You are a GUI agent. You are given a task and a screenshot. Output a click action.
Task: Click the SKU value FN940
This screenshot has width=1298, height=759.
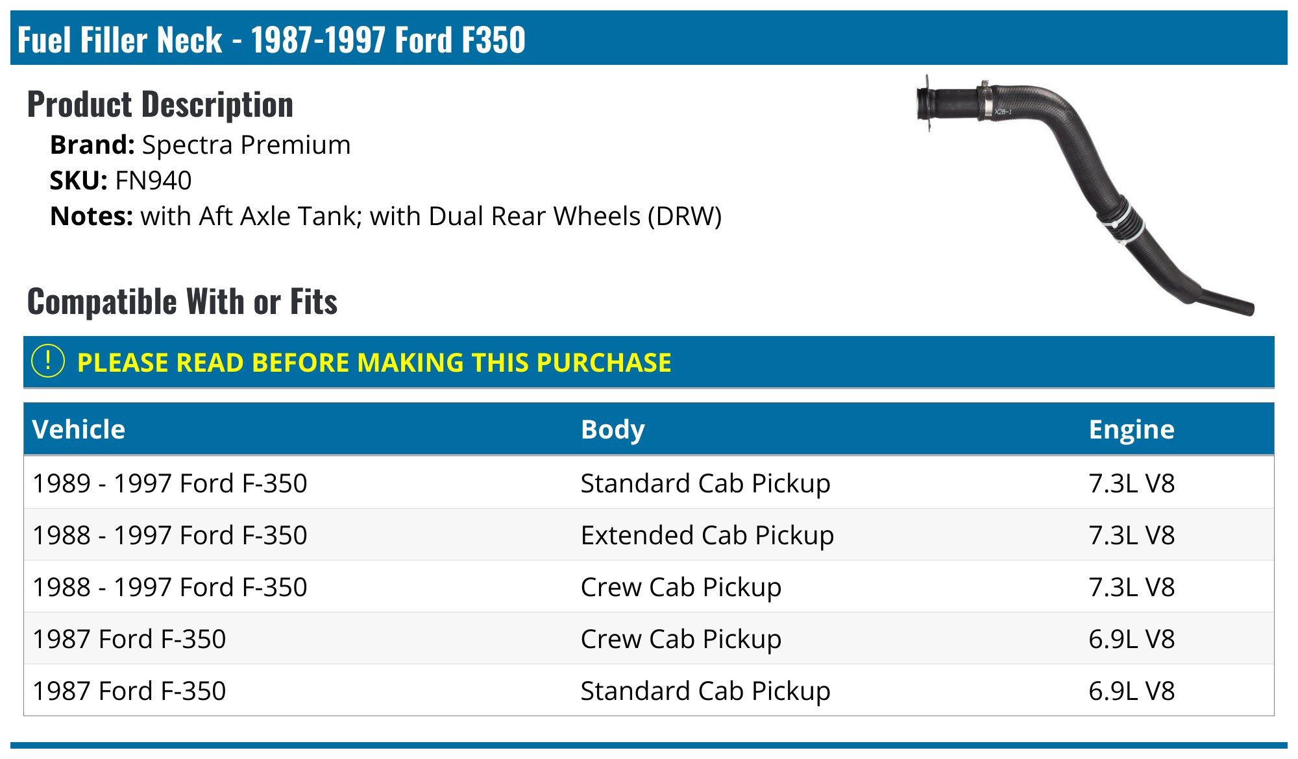tap(153, 180)
